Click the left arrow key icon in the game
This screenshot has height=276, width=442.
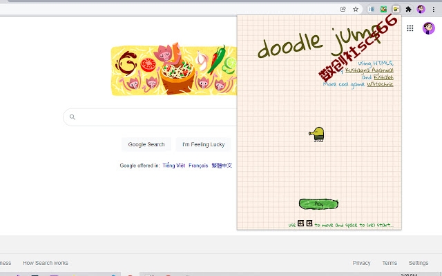coord(301,224)
